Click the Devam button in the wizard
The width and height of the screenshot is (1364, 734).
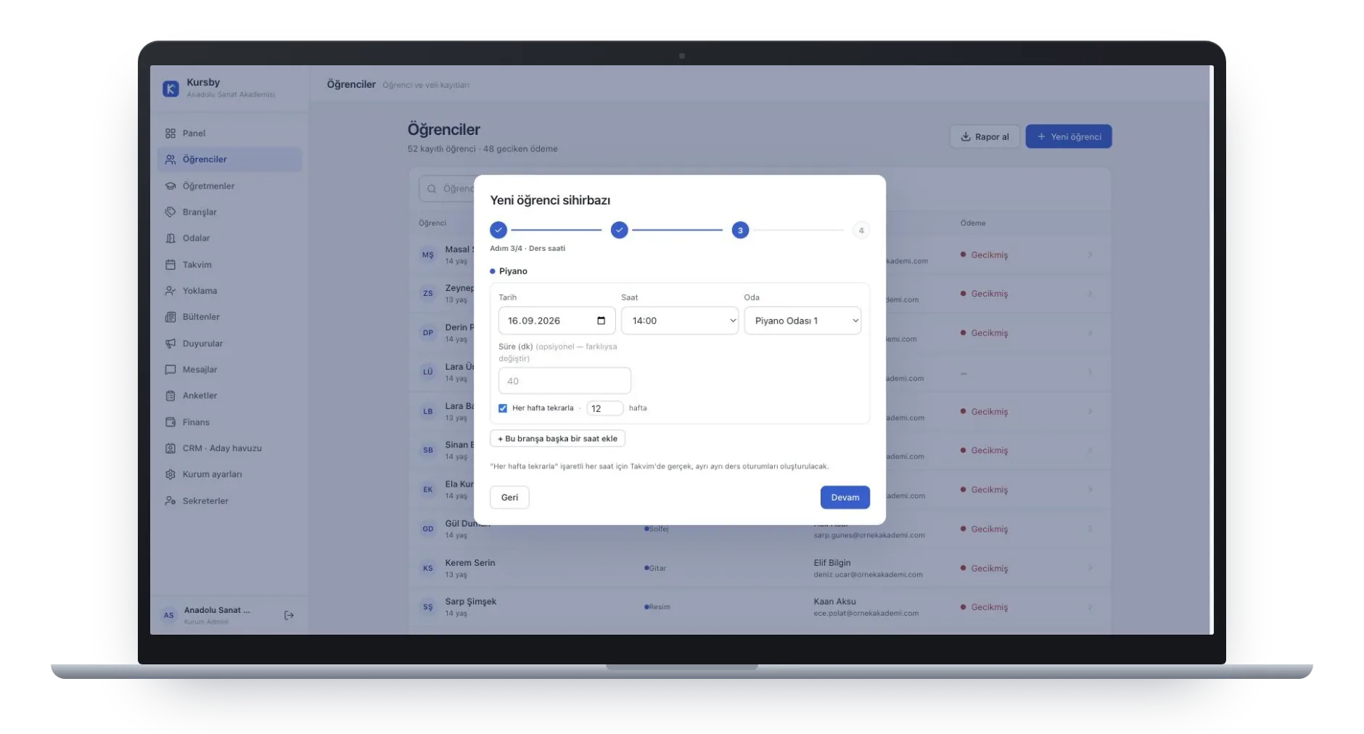click(845, 498)
